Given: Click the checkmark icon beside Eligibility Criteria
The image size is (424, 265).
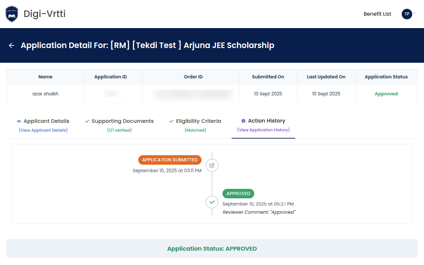Looking at the screenshot, I should point(171,121).
